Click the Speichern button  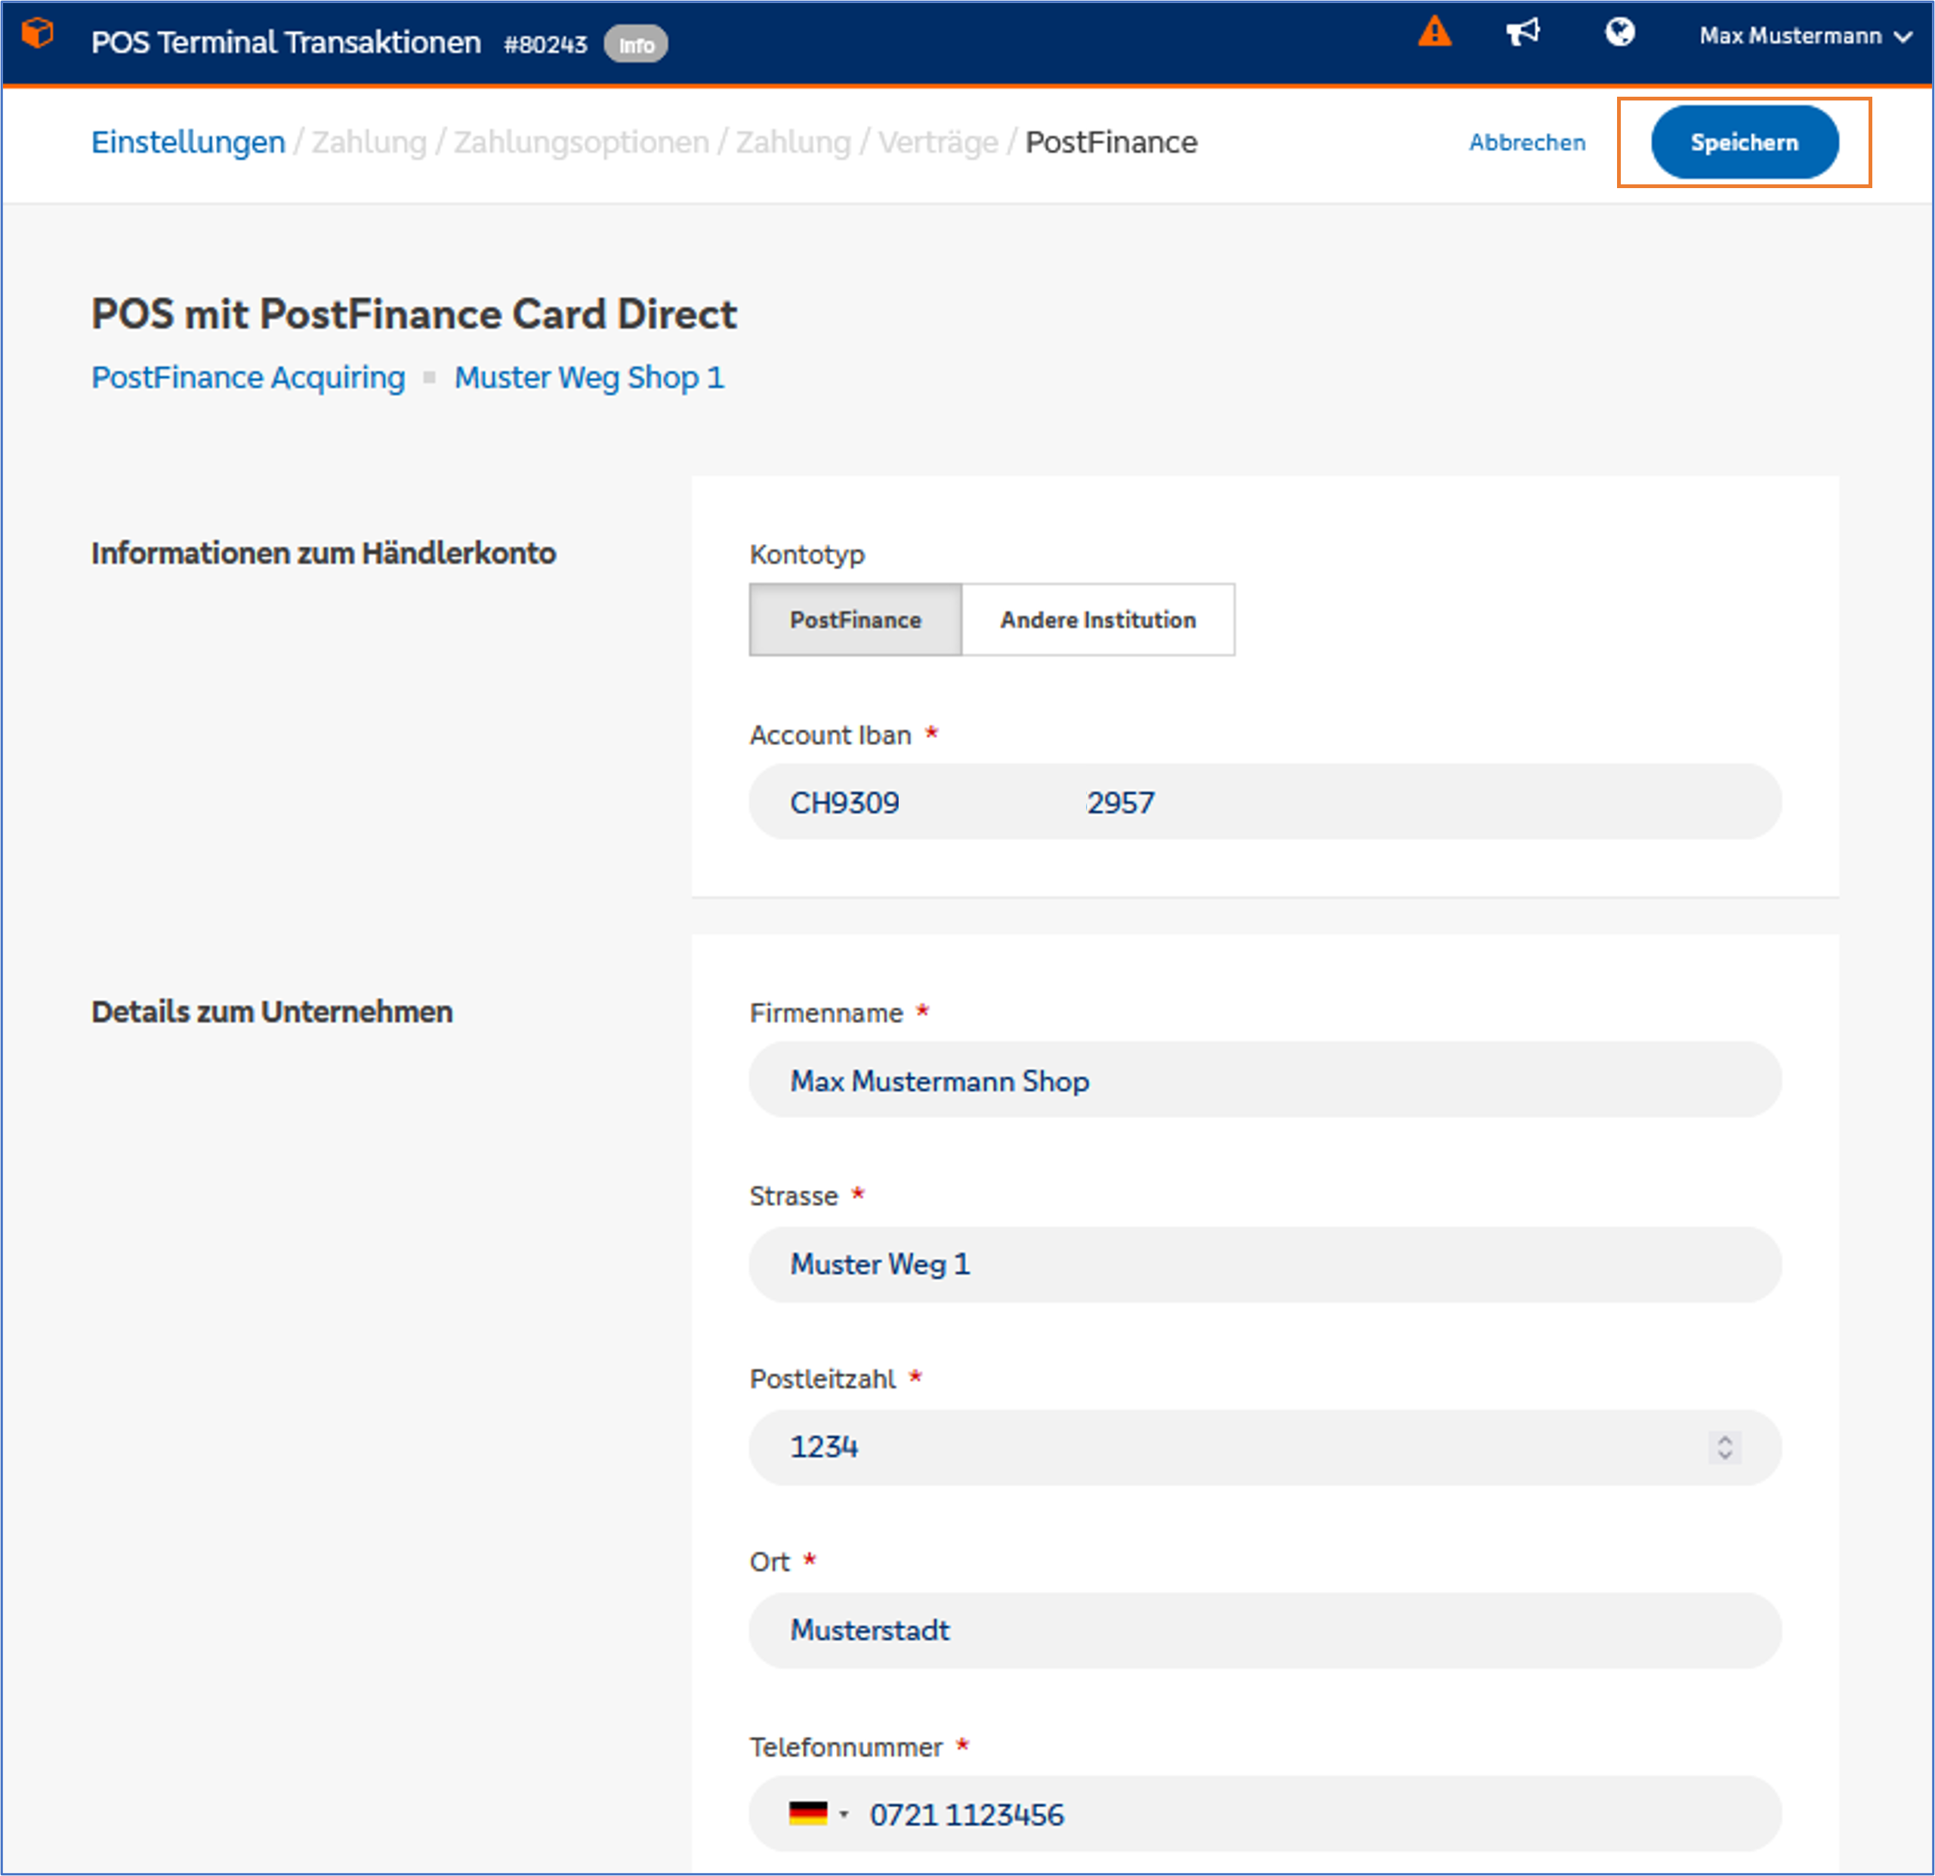pyautogui.click(x=1745, y=142)
